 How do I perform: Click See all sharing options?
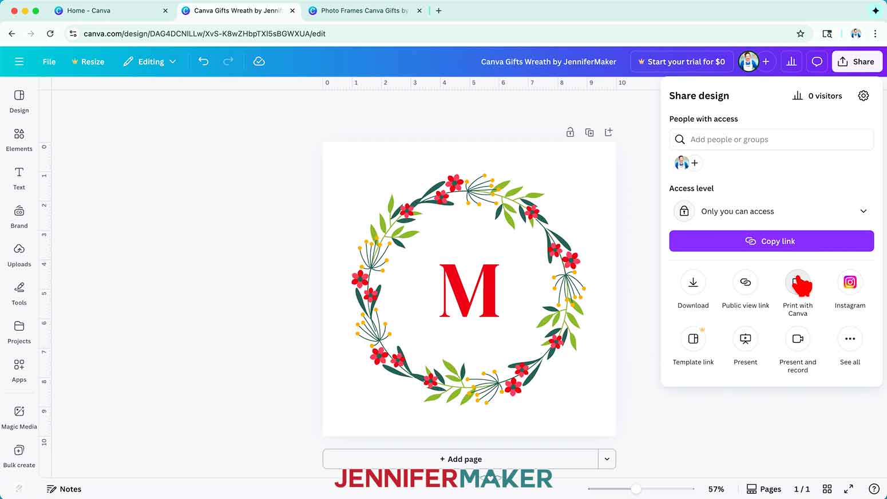click(850, 339)
